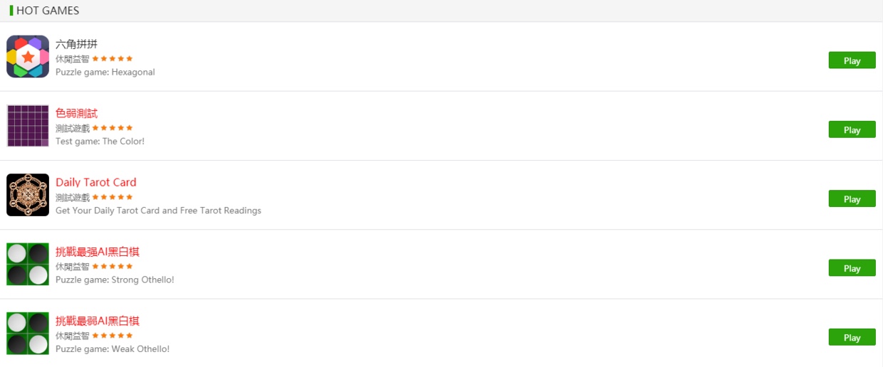Select the 休閒益智 category under 六角拼拼
883x367 pixels.
(x=73, y=59)
